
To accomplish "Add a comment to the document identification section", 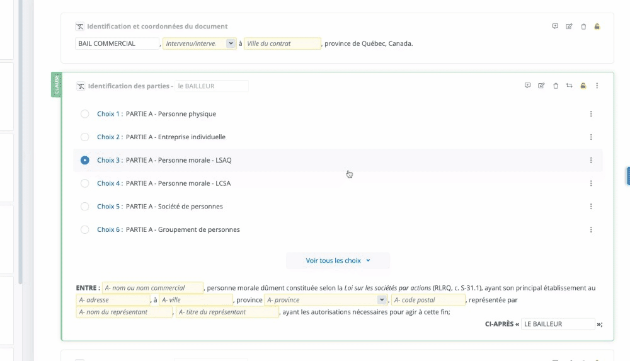I will pos(555,26).
